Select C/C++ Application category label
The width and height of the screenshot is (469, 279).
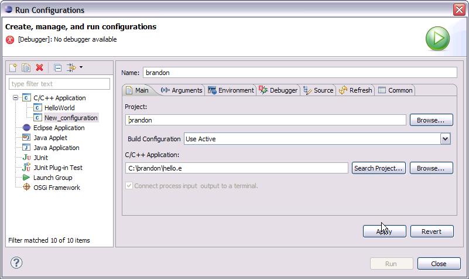[60, 98]
